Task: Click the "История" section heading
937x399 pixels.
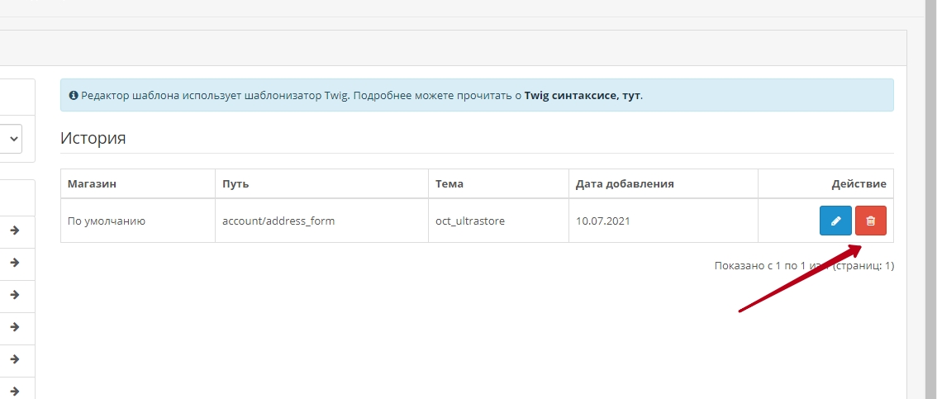Action: click(x=93, y=138)
